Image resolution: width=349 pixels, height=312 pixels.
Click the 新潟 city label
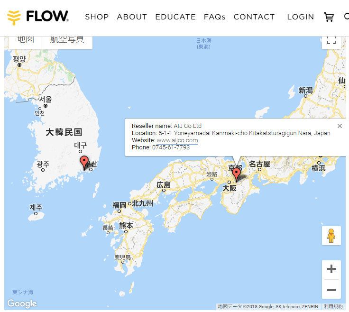pyautogui.click(x=305, y=91)
